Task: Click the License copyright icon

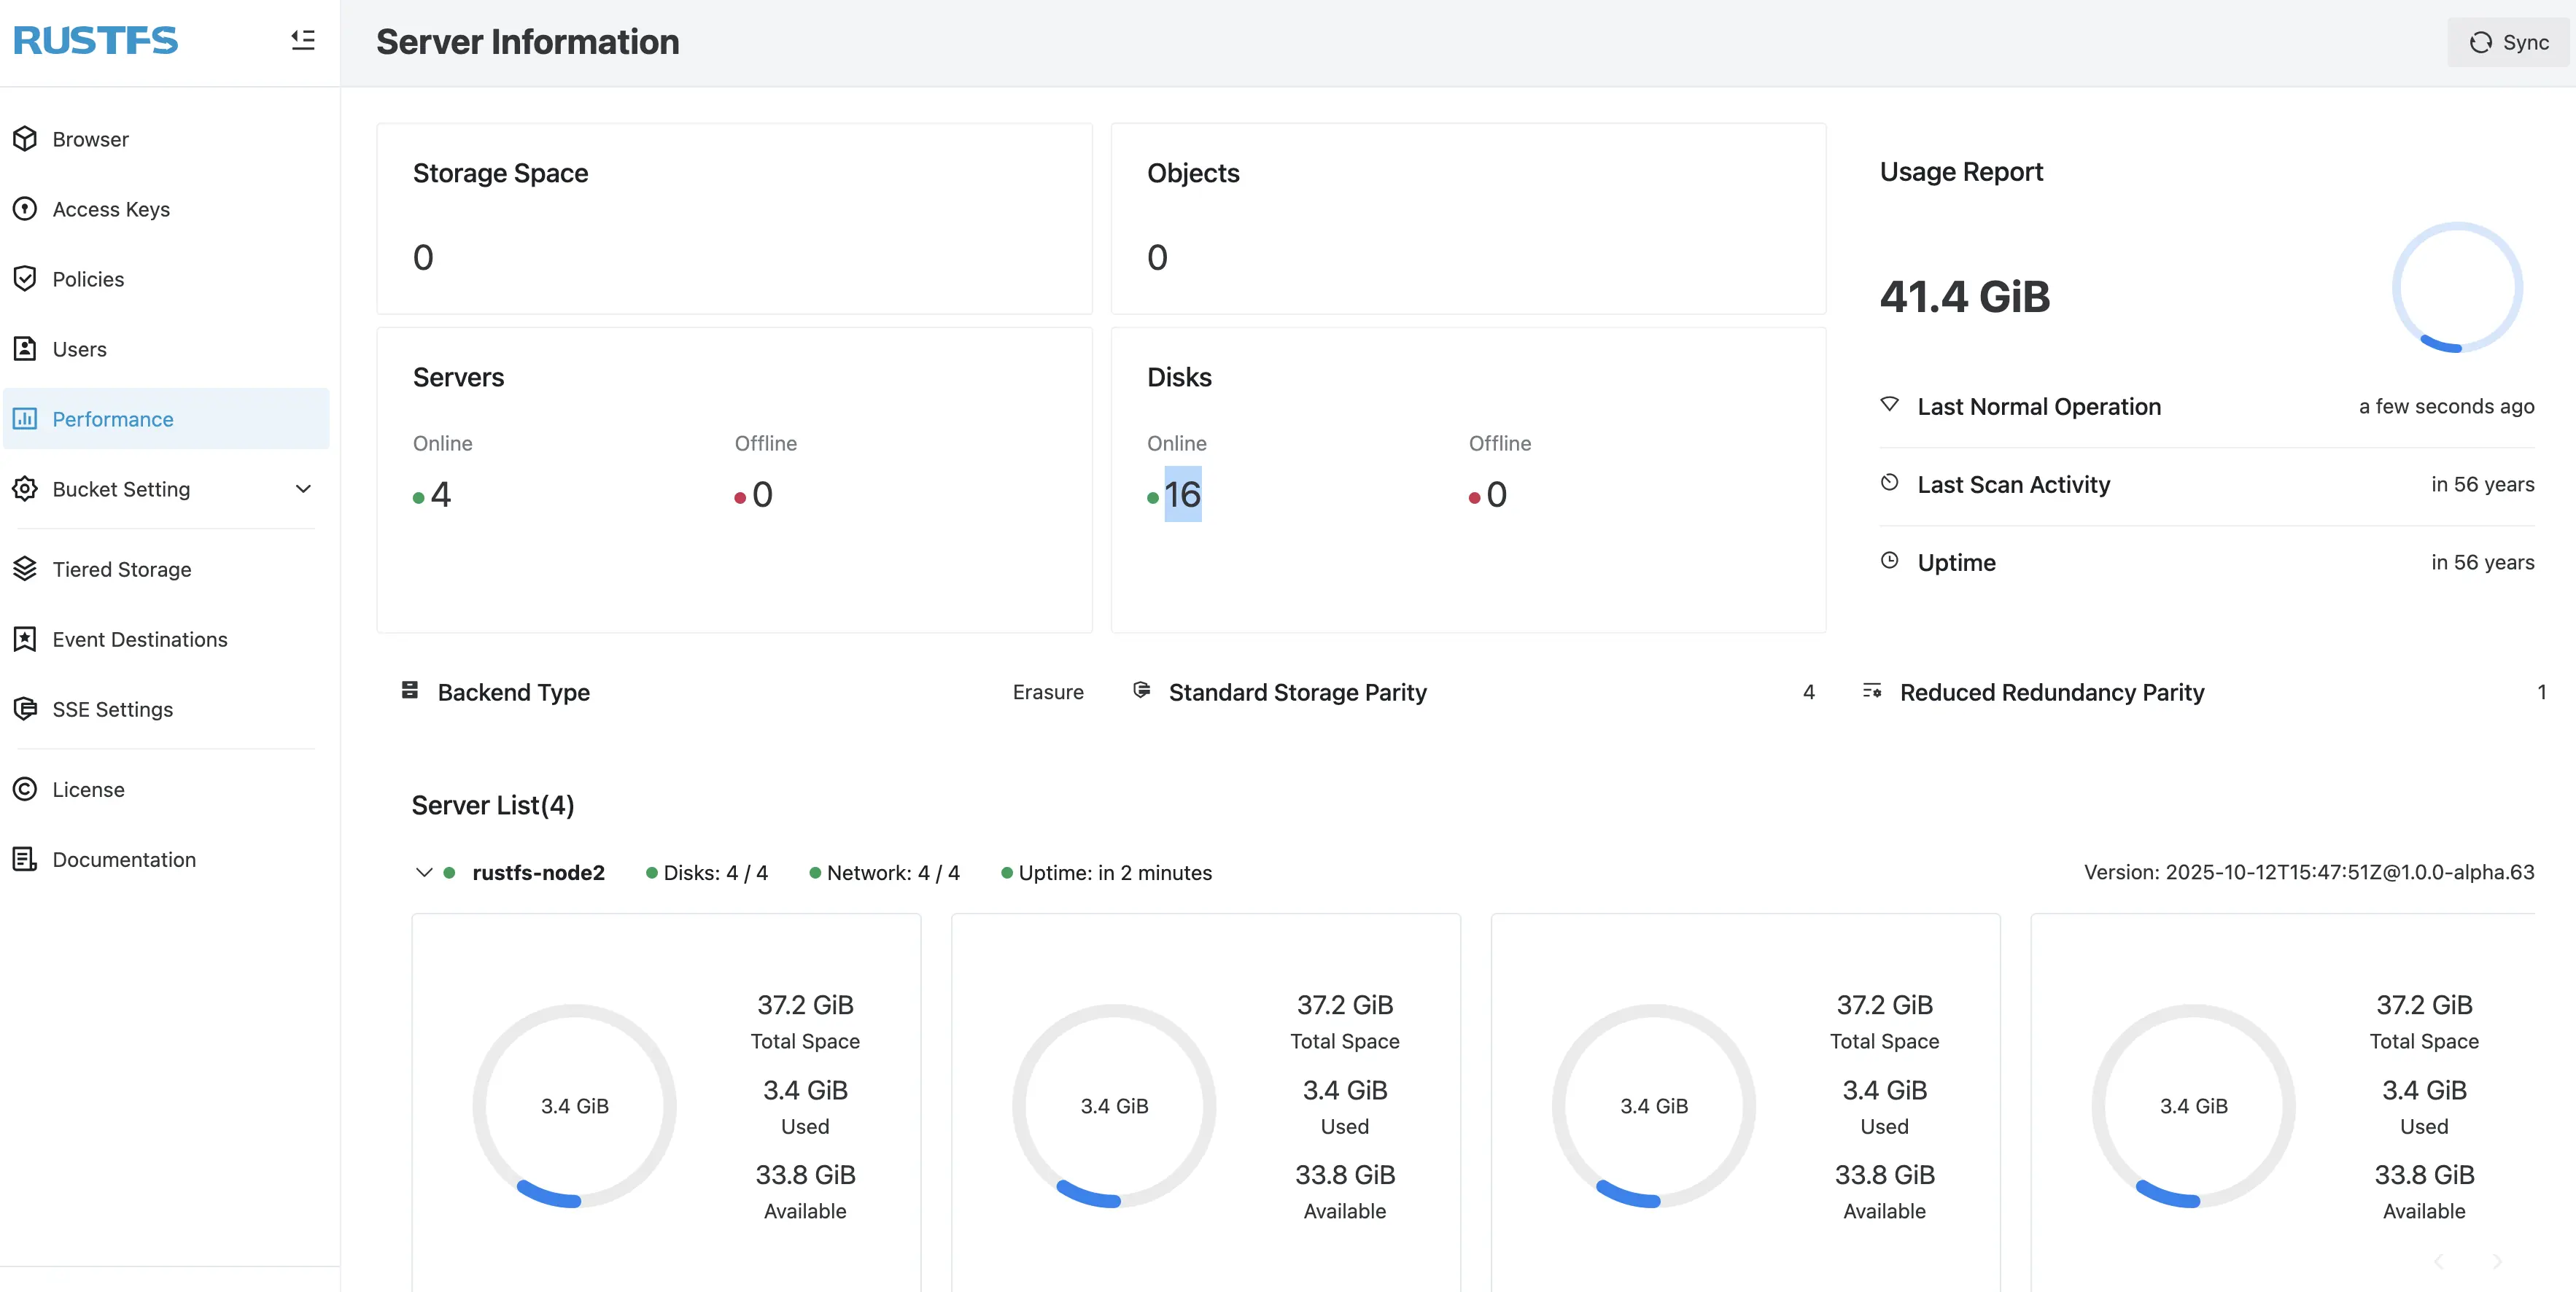Action: coord(25,789)
